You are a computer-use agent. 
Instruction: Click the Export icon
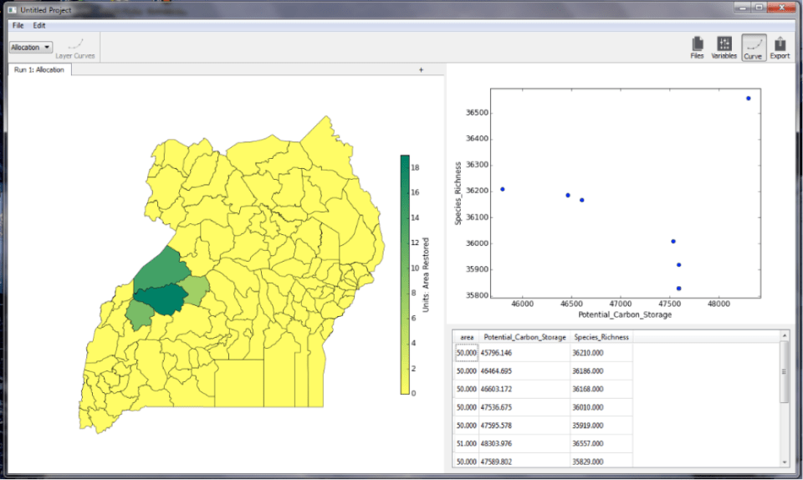pos(780,48)
